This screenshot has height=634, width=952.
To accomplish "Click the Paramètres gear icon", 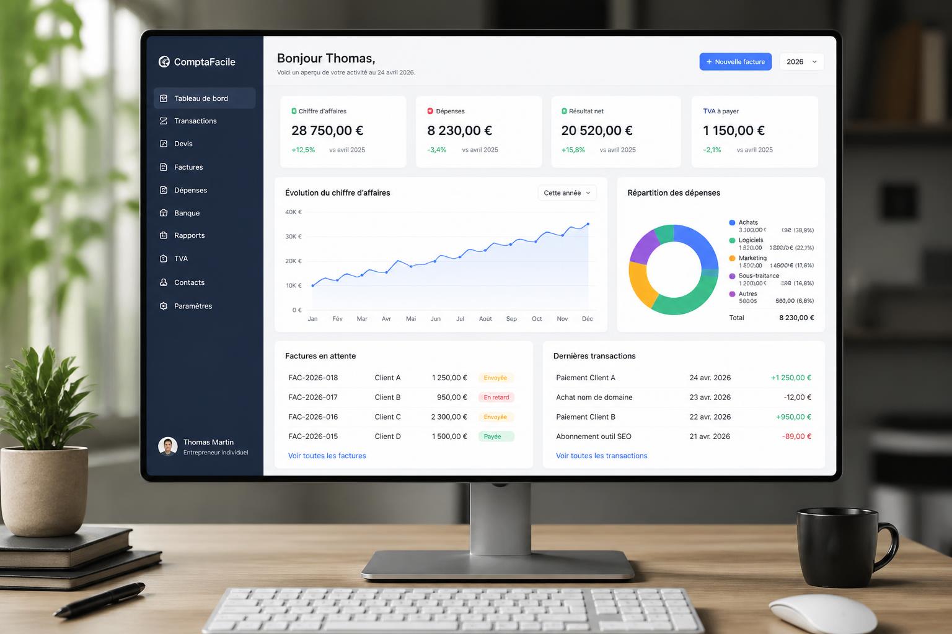I will 164,306.
